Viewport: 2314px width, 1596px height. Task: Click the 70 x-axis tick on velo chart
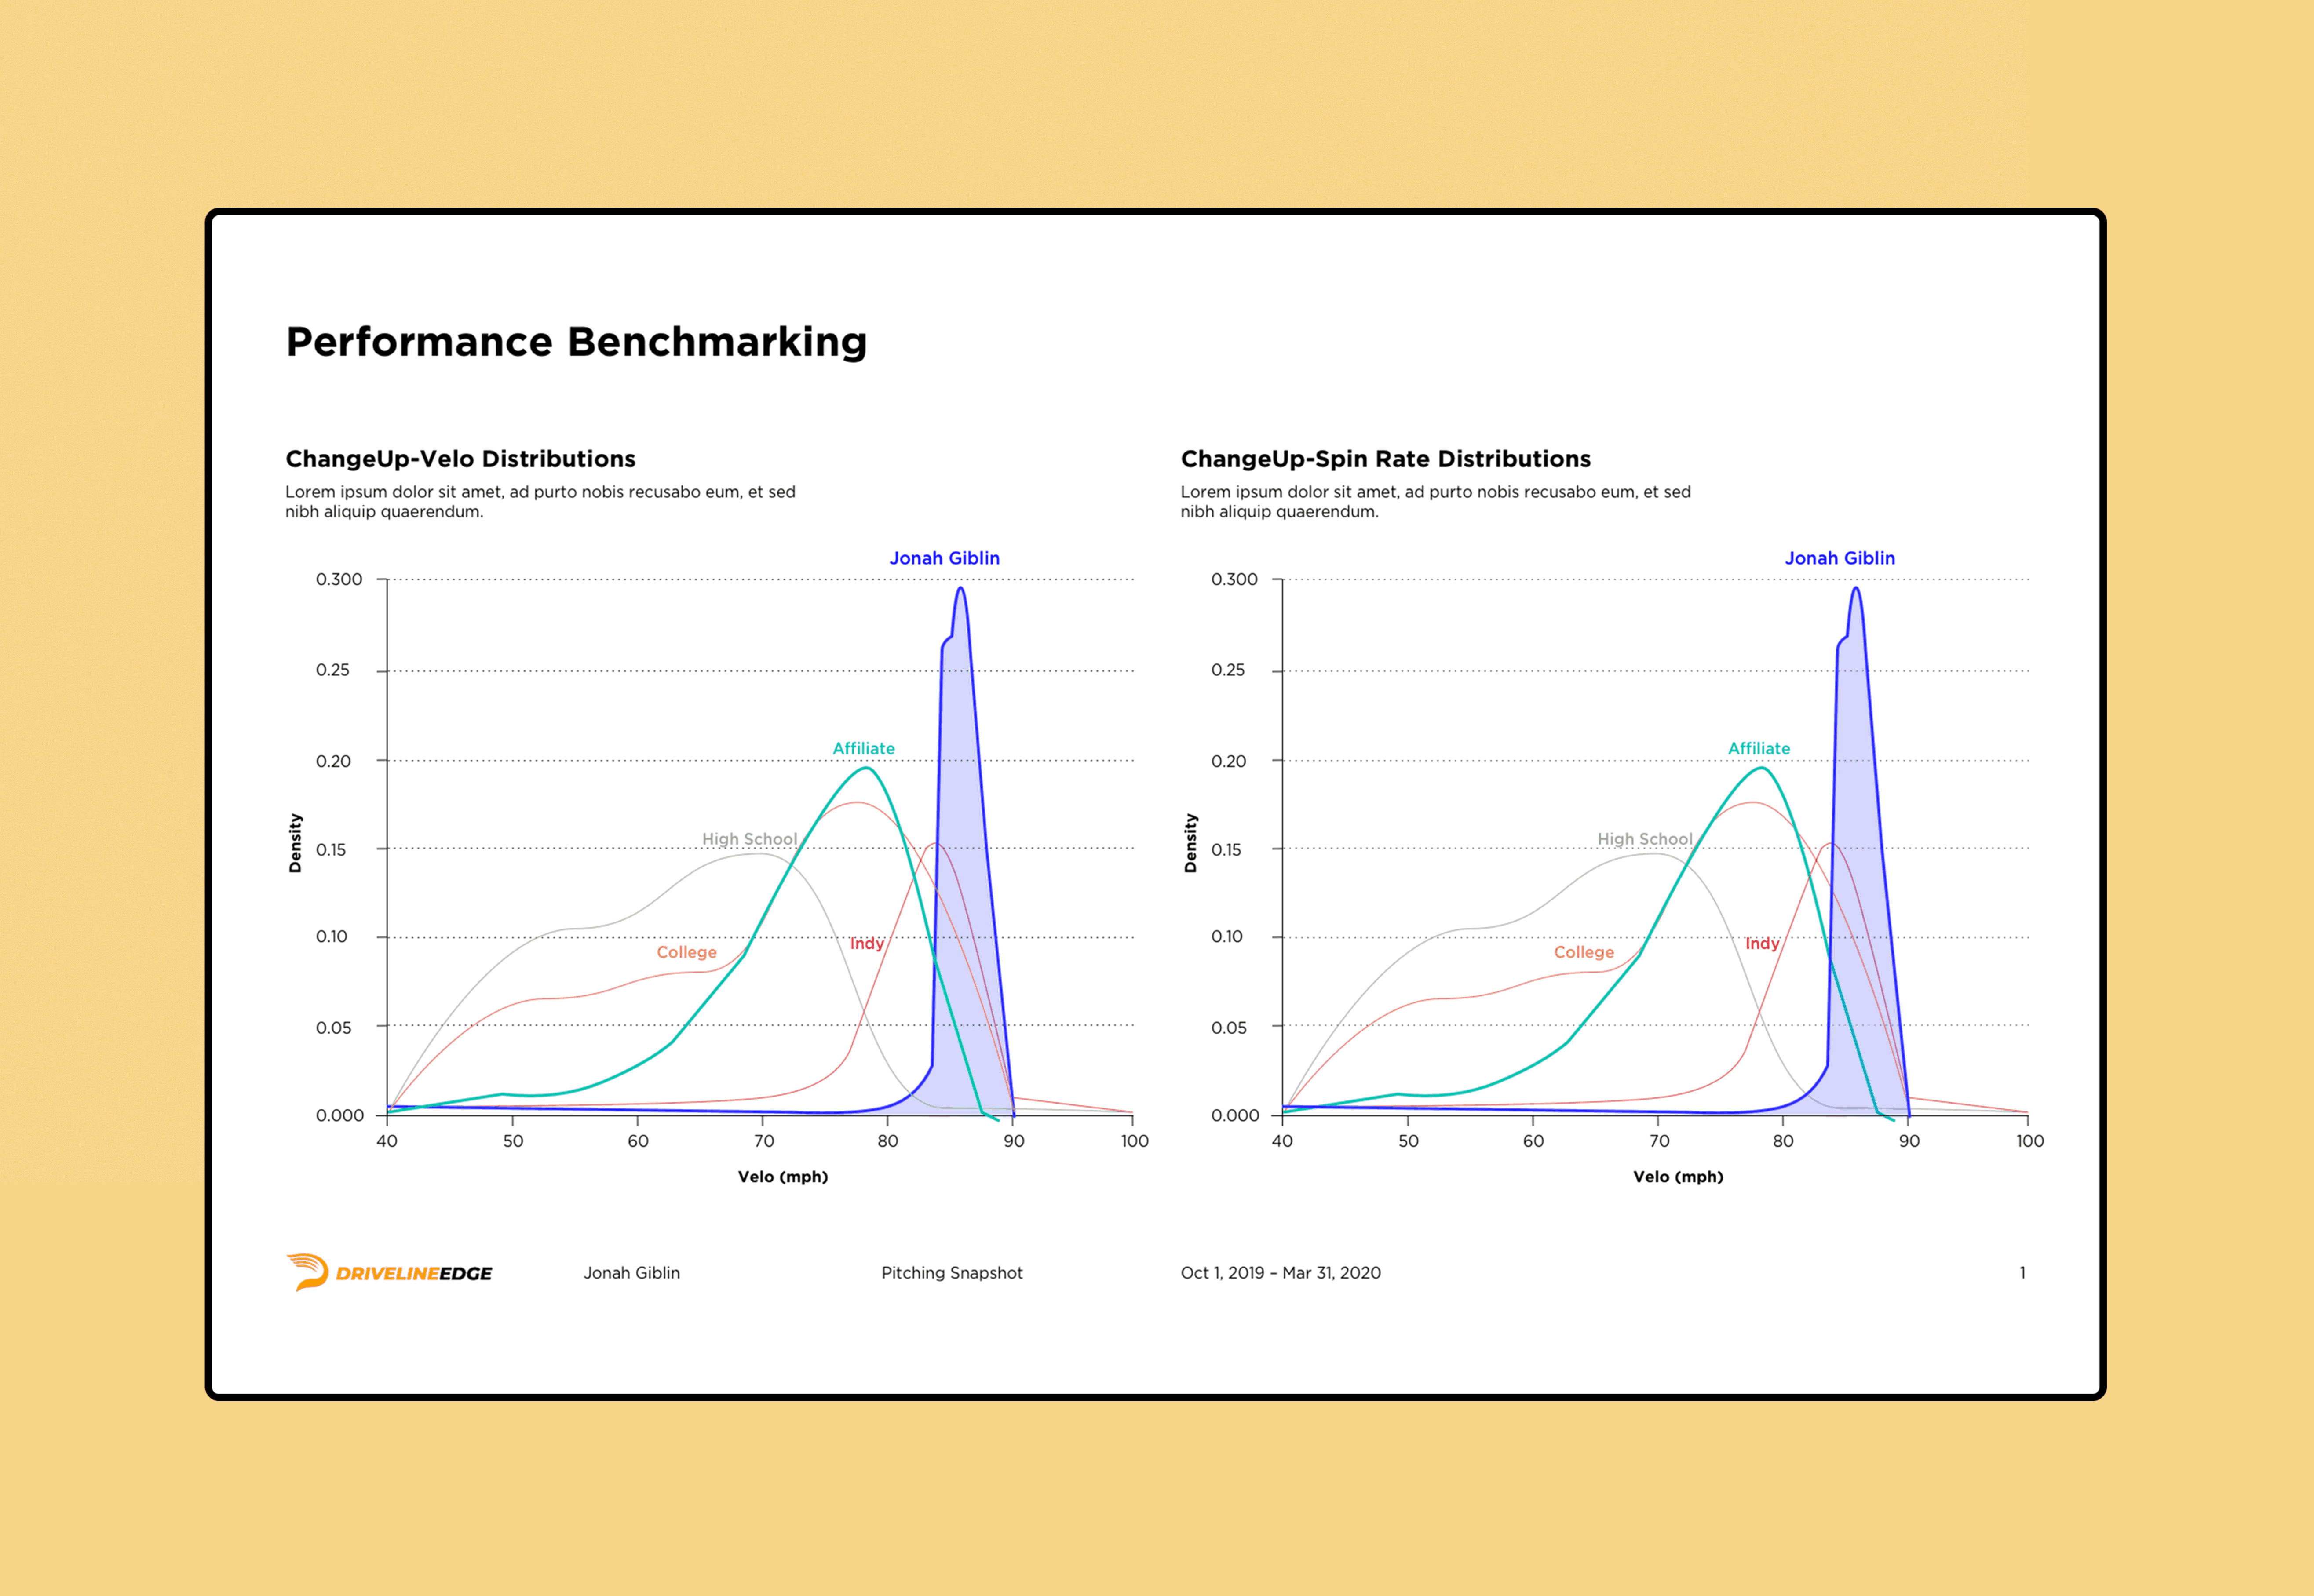(763, 1141)
